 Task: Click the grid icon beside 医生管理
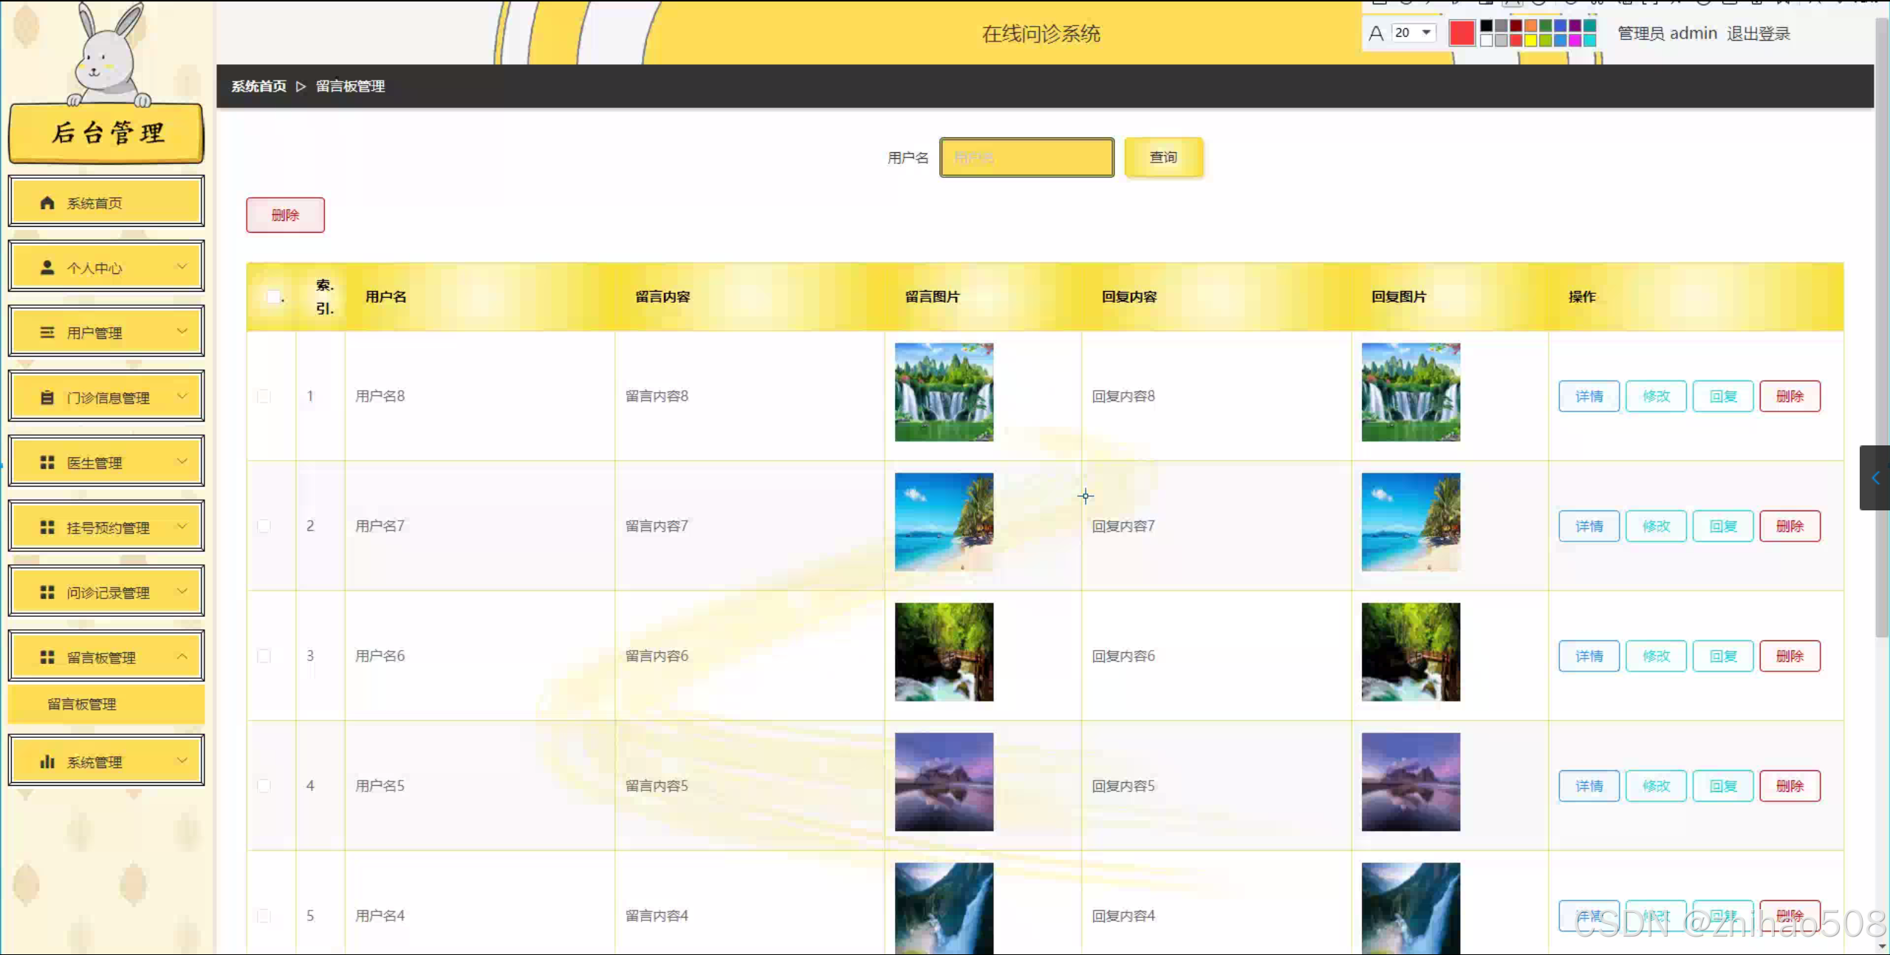tap(47, 462)
